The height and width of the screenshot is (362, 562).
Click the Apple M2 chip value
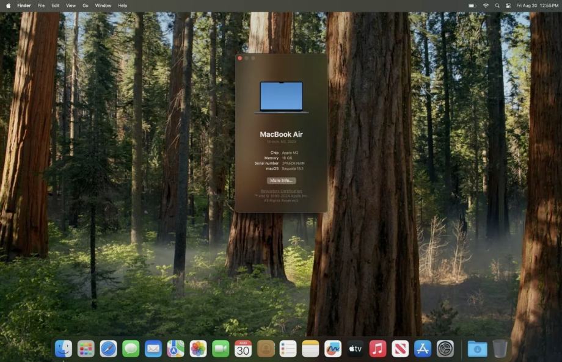290,153
